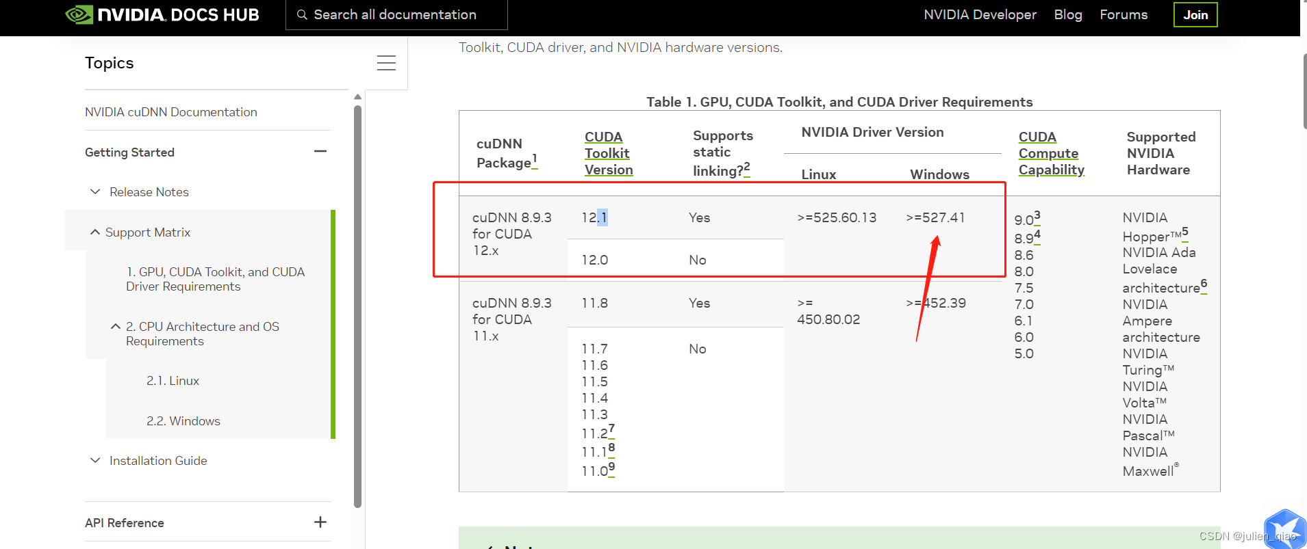Open GPU, CUDA Toolkit, and CUDA Driver Requirements
Image resolution: width=1307 pixels, height=549 pixels.
(215, 279)
